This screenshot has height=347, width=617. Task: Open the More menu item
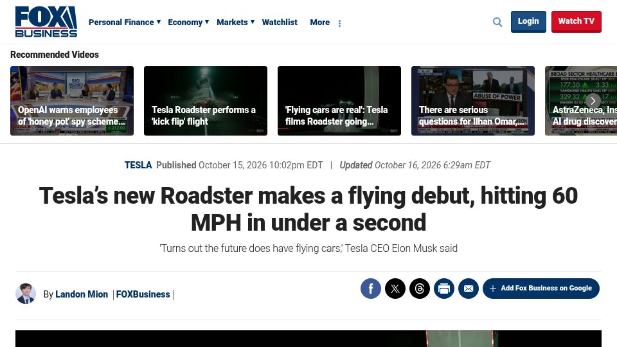320,22
